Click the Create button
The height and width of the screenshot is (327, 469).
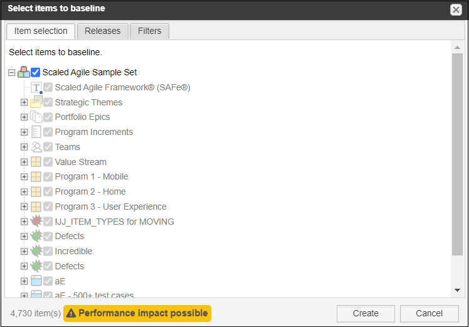pos(366,314)
